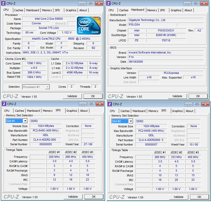This screenshot has width=212, height=202.
Task: Click OK in the top-left CPU window
Action: click(93, 96)
